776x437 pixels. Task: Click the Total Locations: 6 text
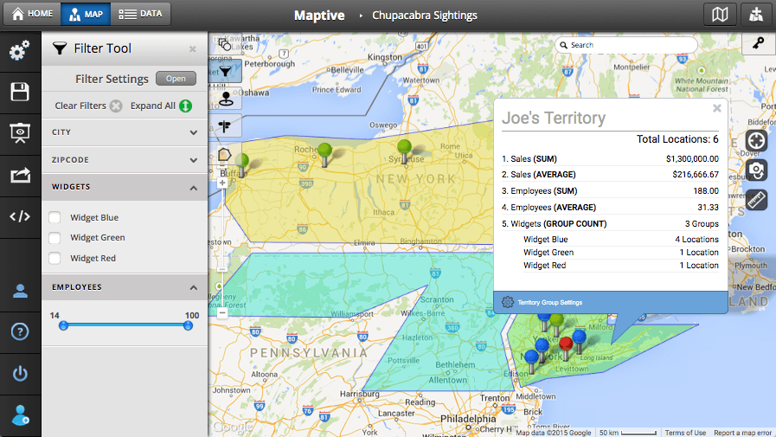[x=677, y=139]
